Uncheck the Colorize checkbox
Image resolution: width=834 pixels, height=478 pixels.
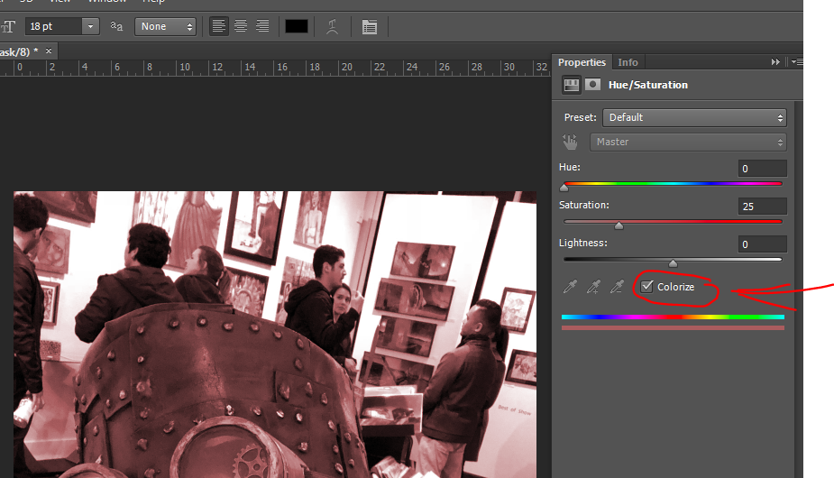[x=646, y=287]
